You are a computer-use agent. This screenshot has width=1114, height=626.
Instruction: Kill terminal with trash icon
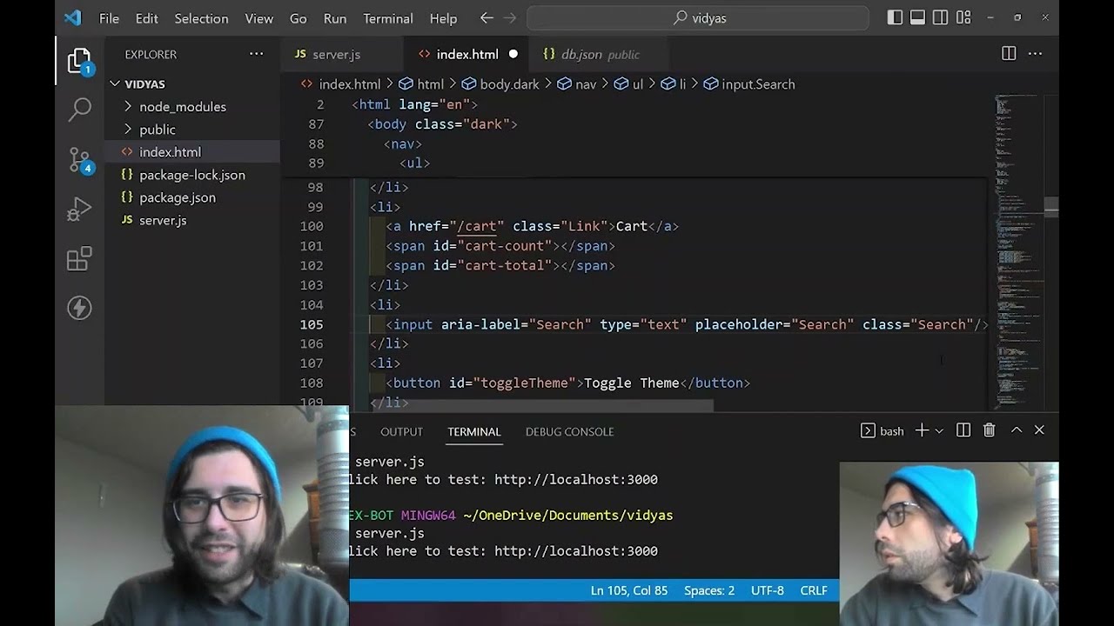click(x=989, y=430)
